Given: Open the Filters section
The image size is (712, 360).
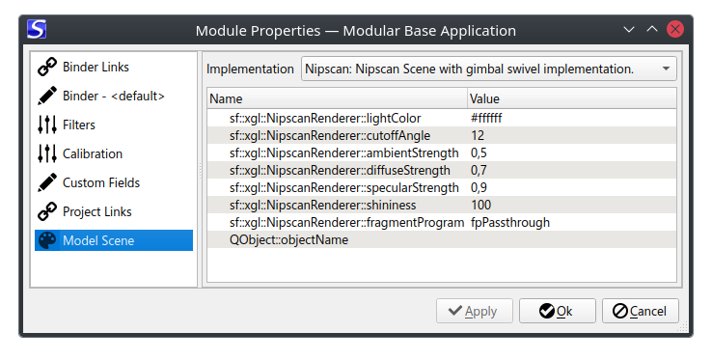Looking at the screenshot, I should [114, 125].
